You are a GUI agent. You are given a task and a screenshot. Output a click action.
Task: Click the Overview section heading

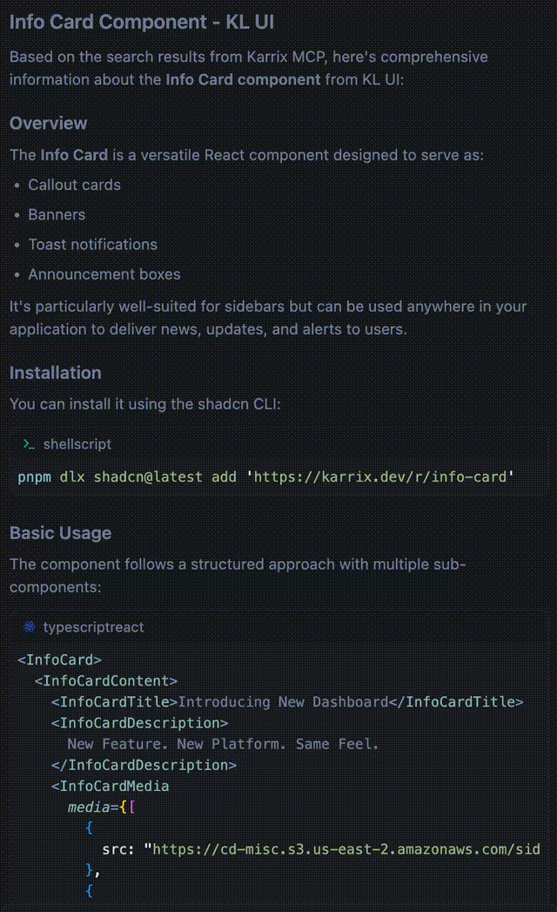pos(49,124)
